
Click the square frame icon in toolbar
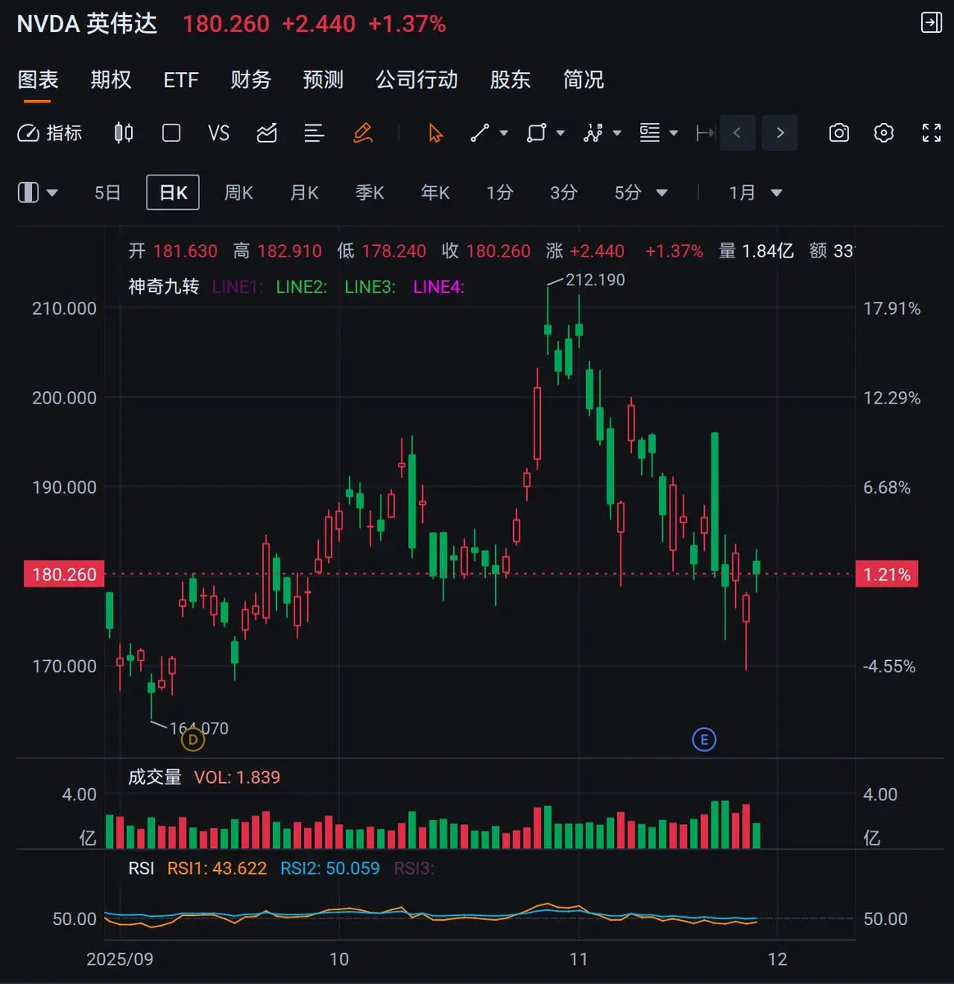tap(171, 133)
